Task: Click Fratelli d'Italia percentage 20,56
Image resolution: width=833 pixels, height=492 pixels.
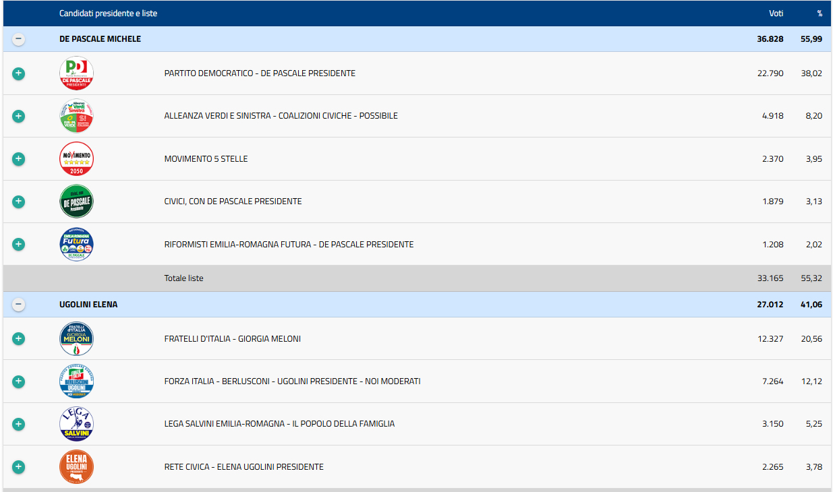Action: [811, 339]
